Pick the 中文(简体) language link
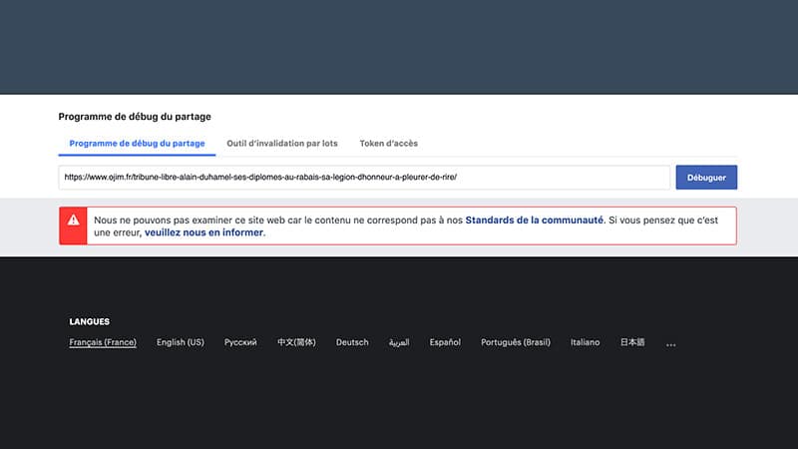Screen dimensions: 798x449 296,342
